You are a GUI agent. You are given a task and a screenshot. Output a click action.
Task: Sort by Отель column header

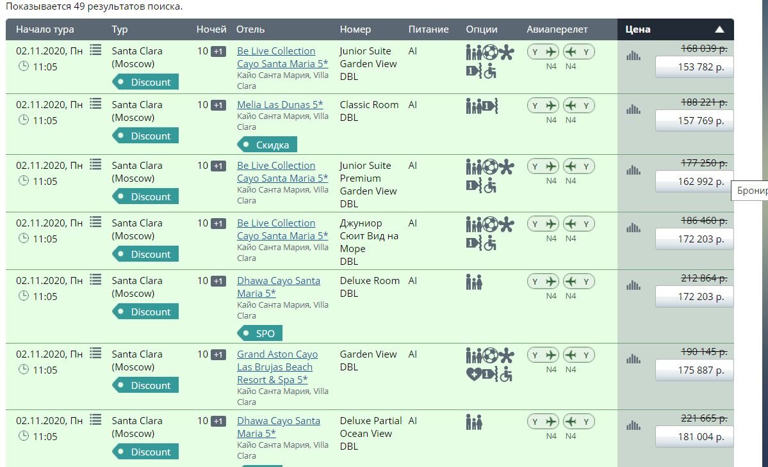250,29
